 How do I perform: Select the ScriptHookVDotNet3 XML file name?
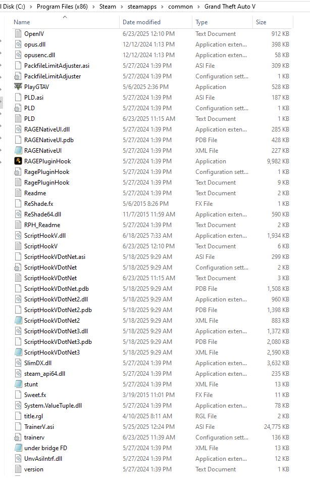coord(52,353)
